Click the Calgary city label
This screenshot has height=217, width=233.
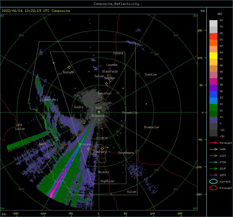101,152
